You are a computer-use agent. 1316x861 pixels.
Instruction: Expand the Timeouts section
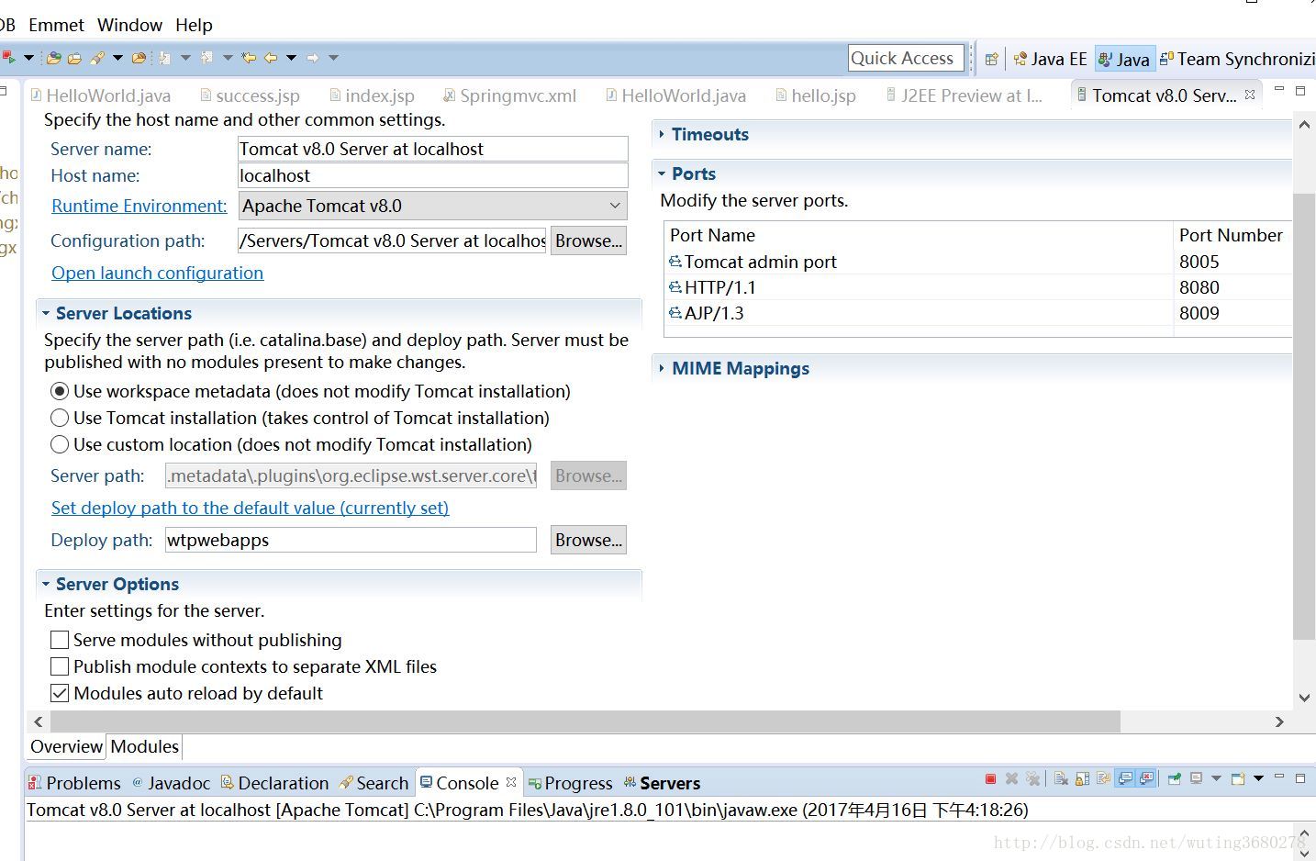point(662,134)
